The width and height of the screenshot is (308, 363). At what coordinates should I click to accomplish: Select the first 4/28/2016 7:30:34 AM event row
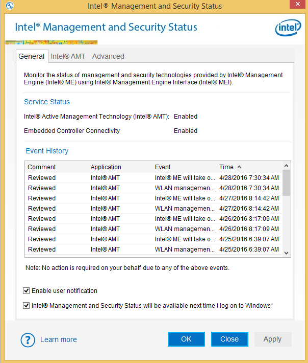(153, 178)
